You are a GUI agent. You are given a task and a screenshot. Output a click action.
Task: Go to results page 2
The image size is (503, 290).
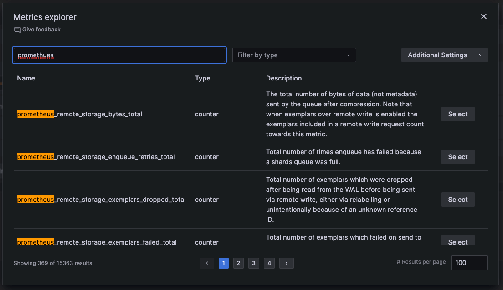pos(238,263)
